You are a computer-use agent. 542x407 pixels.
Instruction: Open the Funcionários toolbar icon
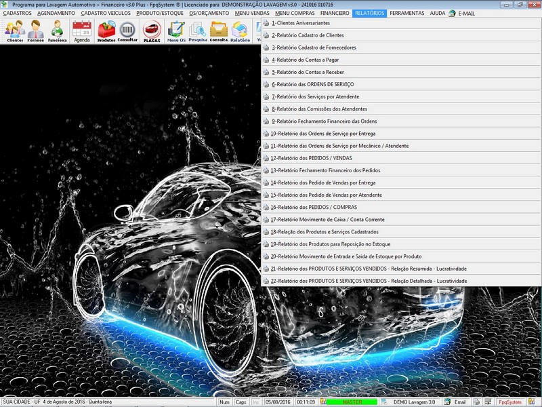click(58, 31)
